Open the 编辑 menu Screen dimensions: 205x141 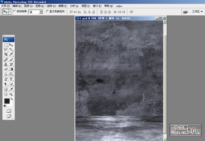17,6
